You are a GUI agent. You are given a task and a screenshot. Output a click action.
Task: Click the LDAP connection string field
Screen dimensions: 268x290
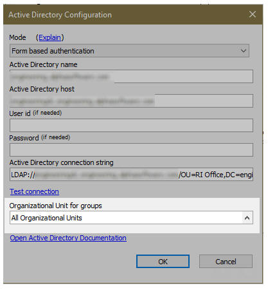(x=131, y=175)
